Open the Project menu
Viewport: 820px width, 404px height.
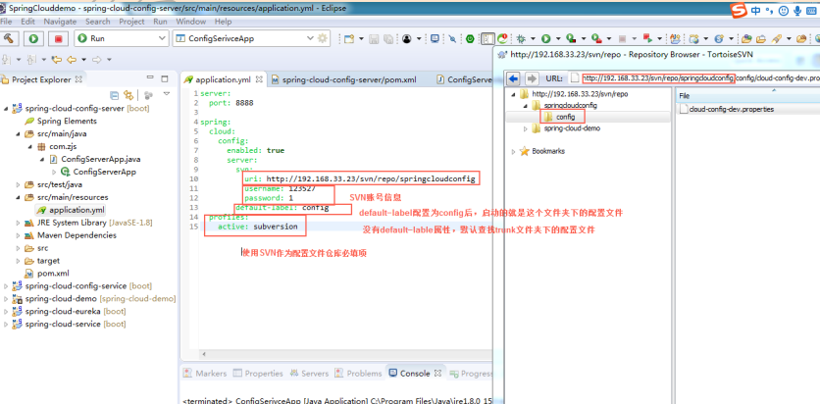(x=131, y=22)
